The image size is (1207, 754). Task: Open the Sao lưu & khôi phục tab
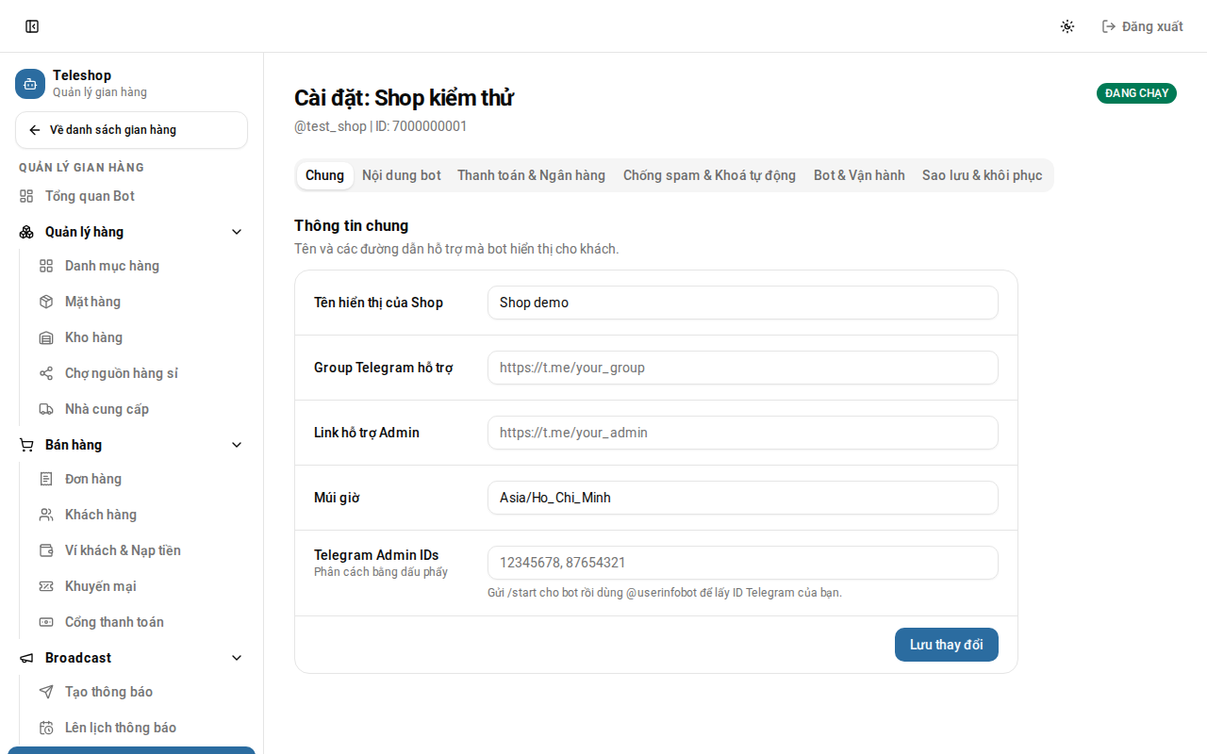(x=983, y=175)
